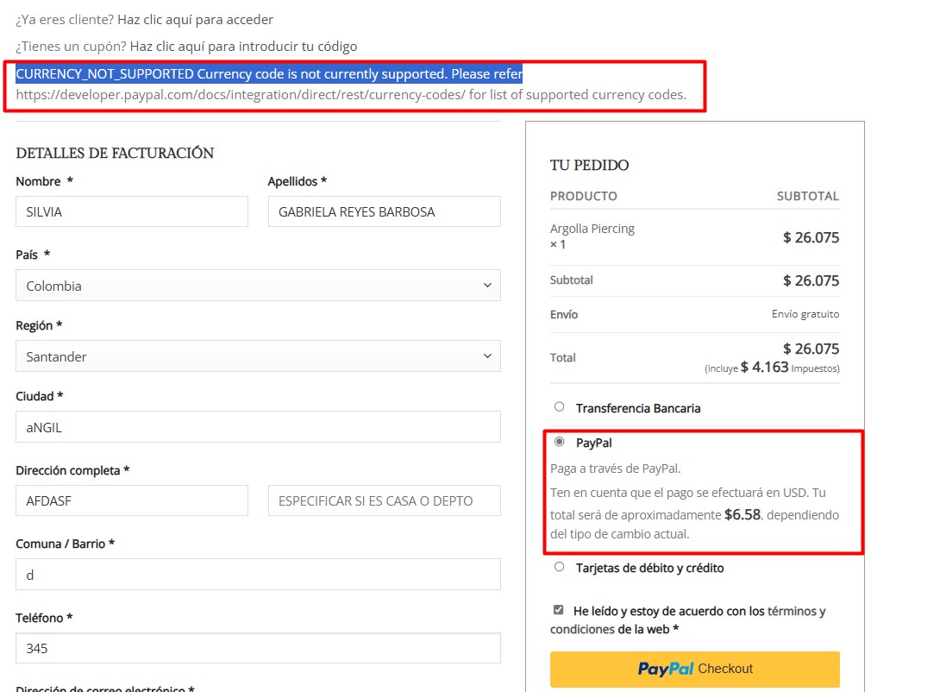The image size is (946, 692).
Task: Open the términos y condiciones link
Action: [791, 611]
